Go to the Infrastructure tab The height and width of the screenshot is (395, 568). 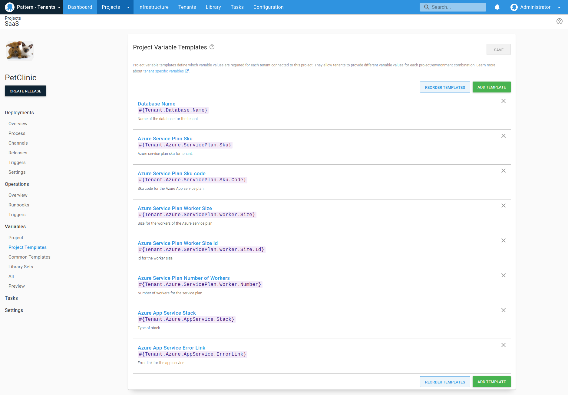coord(153,7)
